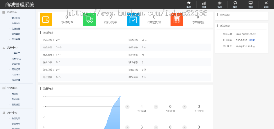Click the 待发货订单 label
Screen dimensions: 274x129
[111, 22]
